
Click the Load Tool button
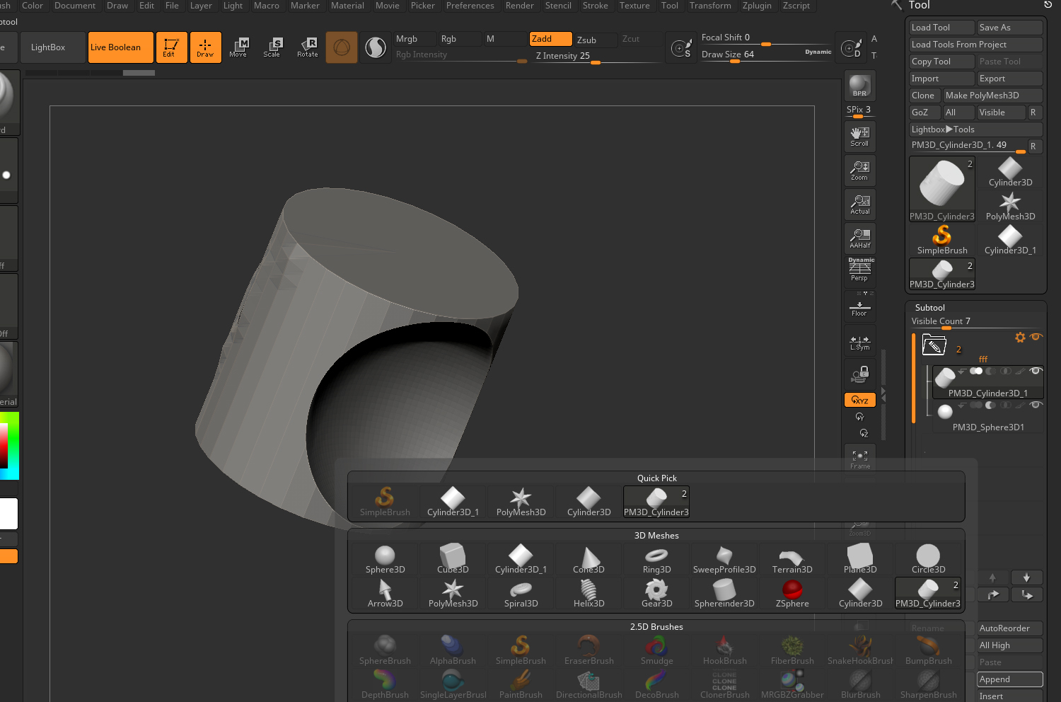[941, 28]
